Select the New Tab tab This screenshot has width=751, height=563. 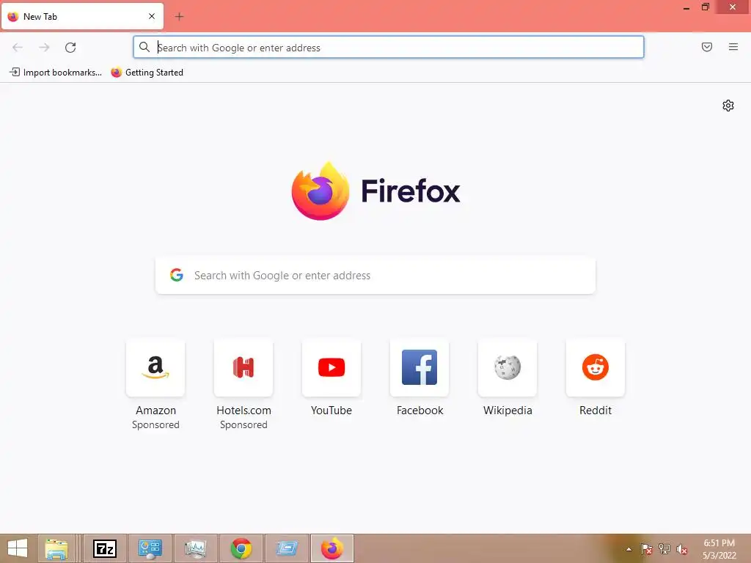click(x=82, y=16)
